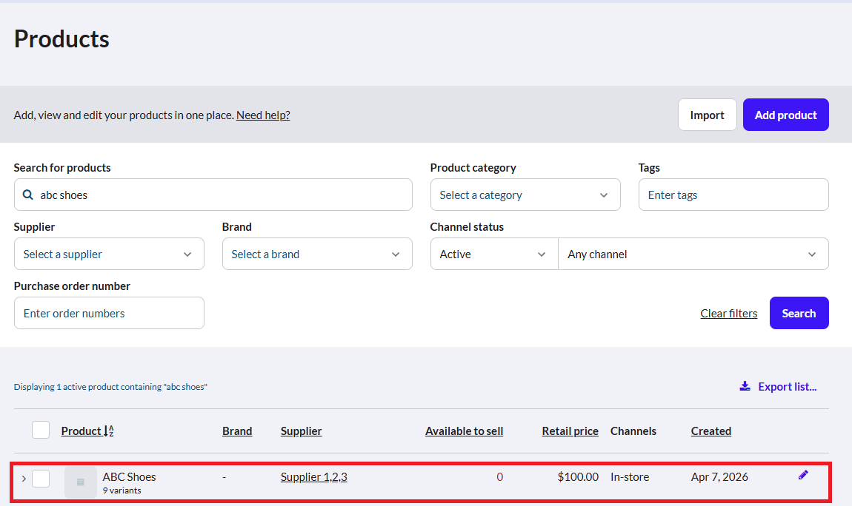Sort by Available to sell column
Viewport: 852px width, 506px height.
tap(464, 431)
